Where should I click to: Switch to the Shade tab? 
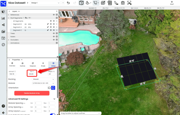(x=43, y=64)
